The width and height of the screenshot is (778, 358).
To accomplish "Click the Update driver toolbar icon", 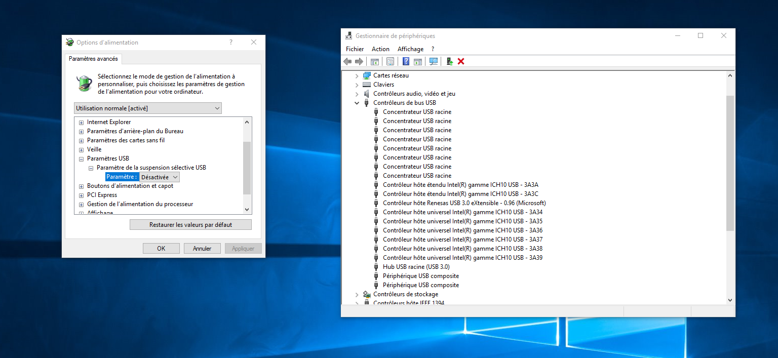I will point(449,61).
